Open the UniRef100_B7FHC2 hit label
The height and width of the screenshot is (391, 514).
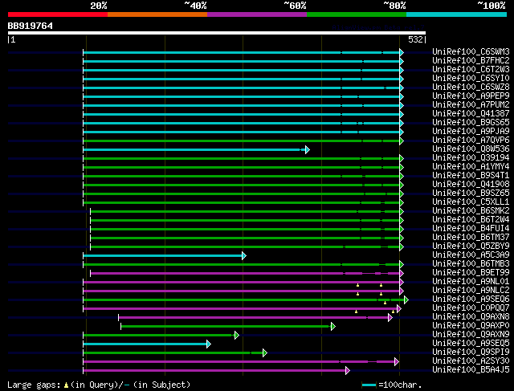(x=471, y=60)
